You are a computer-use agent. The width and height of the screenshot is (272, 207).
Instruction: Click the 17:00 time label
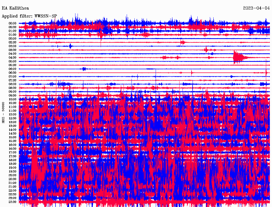coord(12,152)
